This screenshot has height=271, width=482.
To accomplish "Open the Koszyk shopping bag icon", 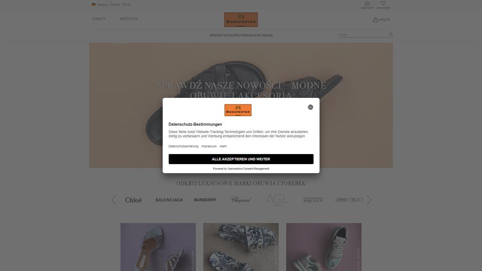I will pos(376,20).
